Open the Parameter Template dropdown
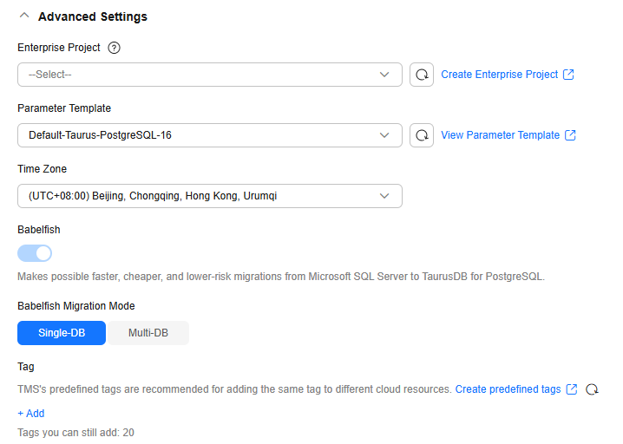Screen dimensions: 623x444 tap(209, 135)
